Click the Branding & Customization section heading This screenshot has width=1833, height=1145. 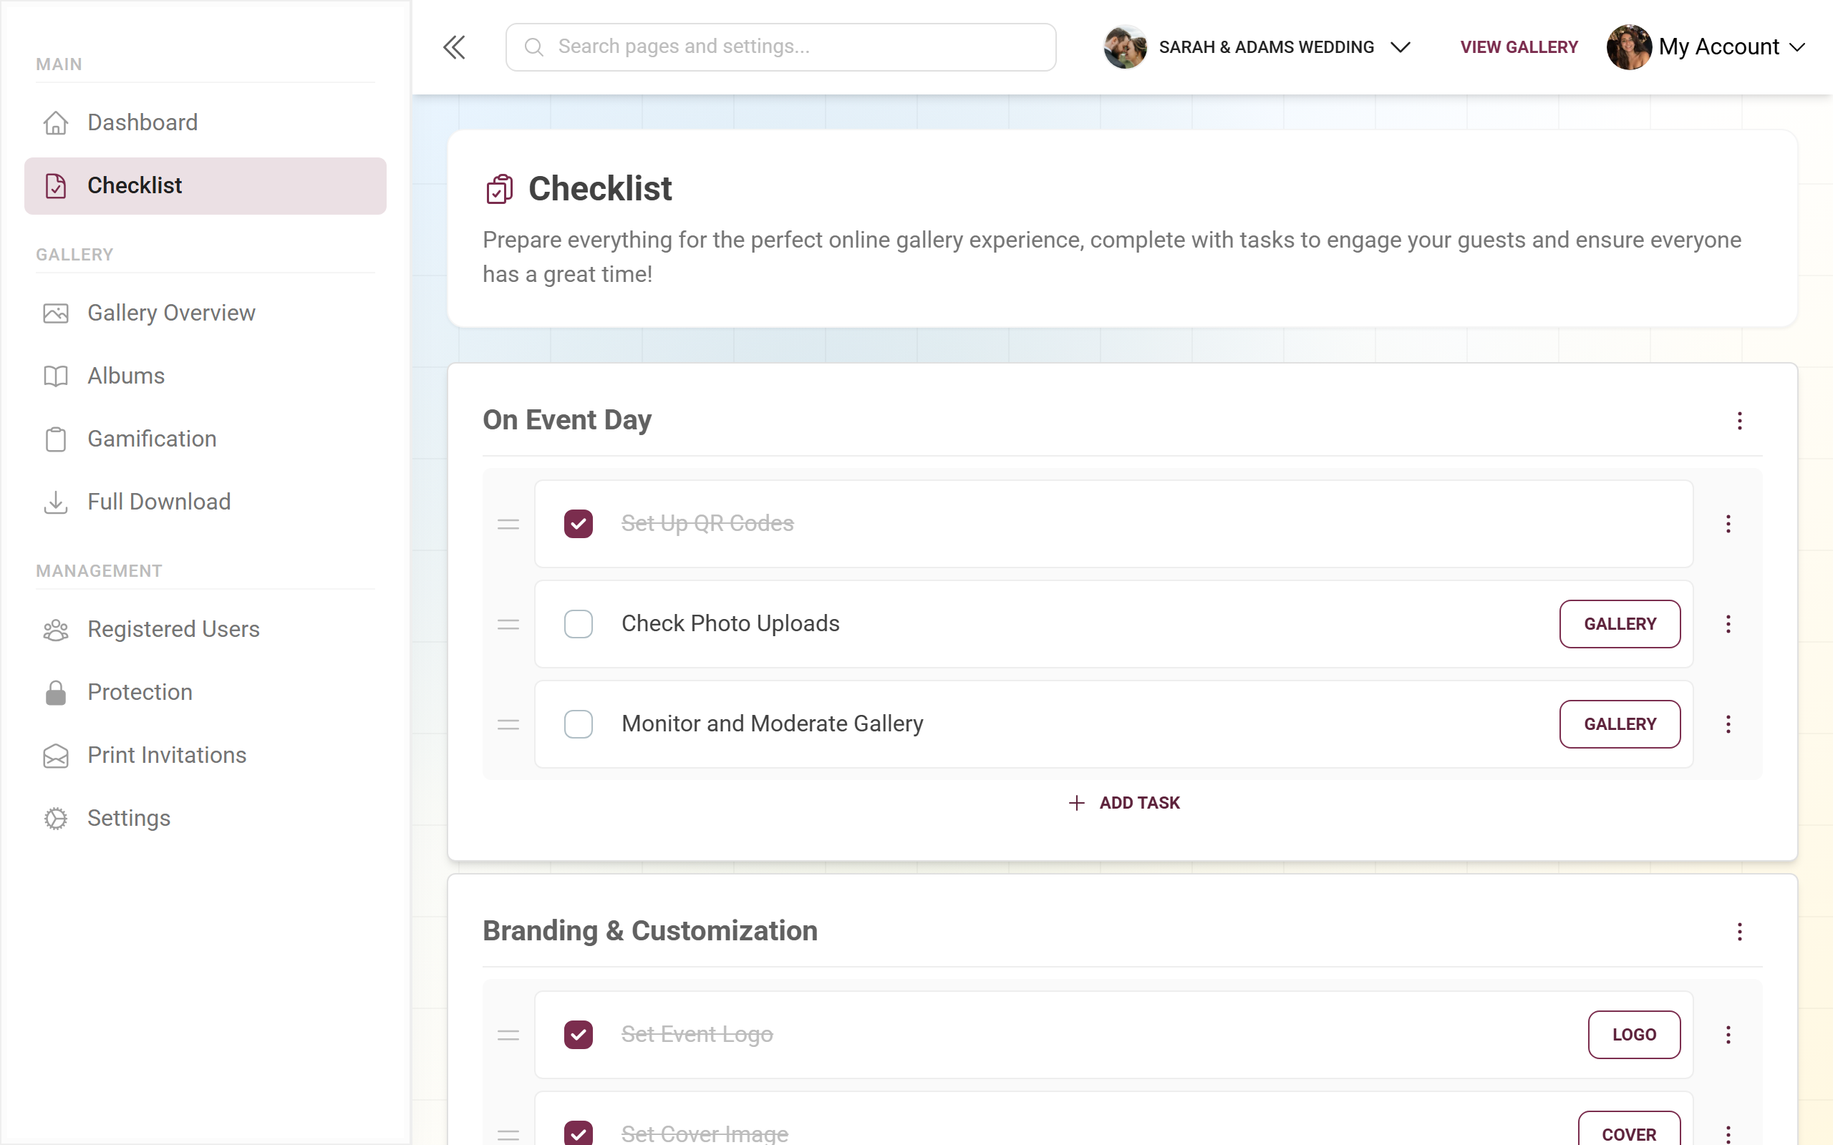pos(650,932)
